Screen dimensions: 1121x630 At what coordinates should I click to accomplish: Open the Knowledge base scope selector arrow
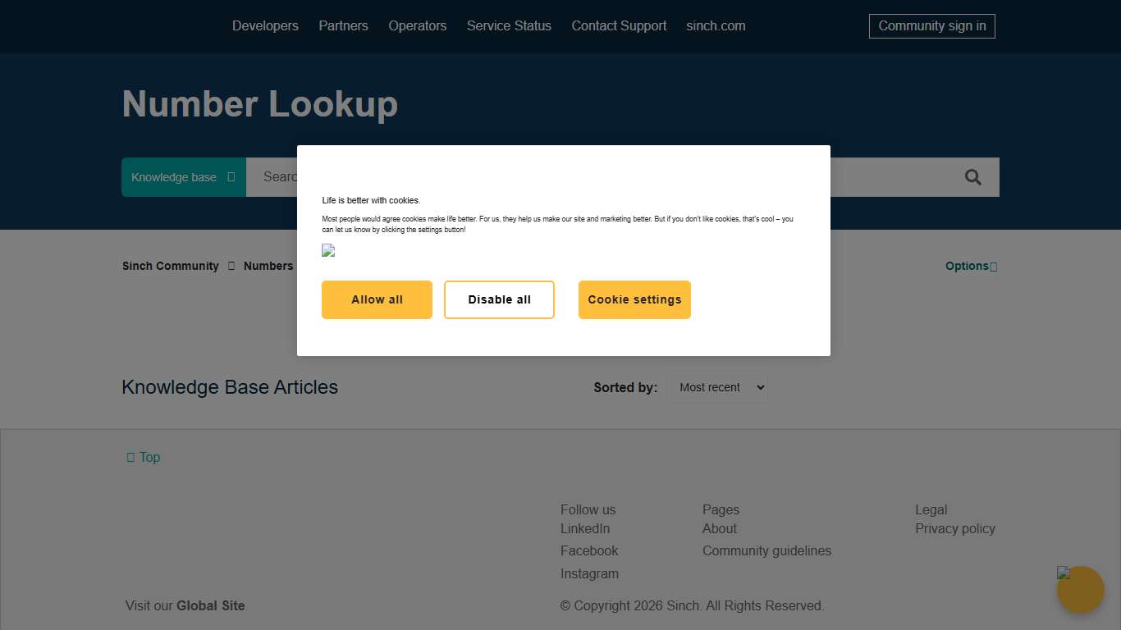pos(233,176)
